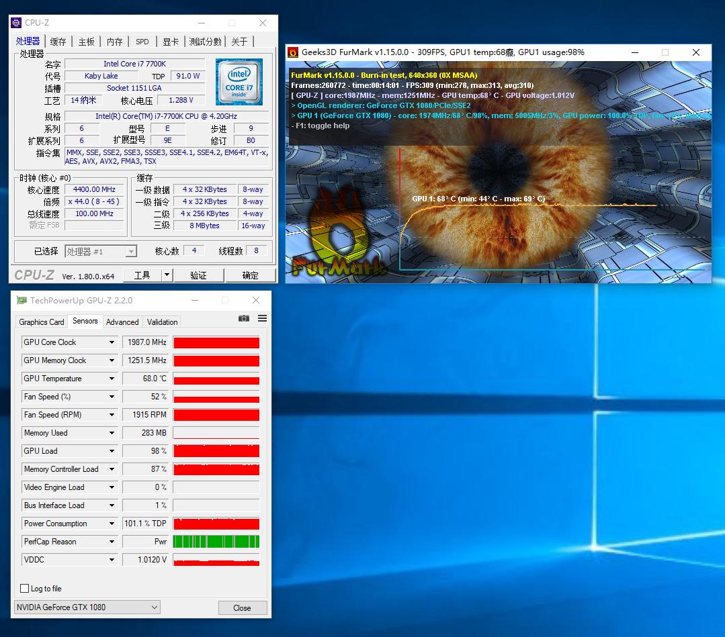Click CPU-Z 工具 button
This screenshot has height=637, width=725.
point(142,275)
